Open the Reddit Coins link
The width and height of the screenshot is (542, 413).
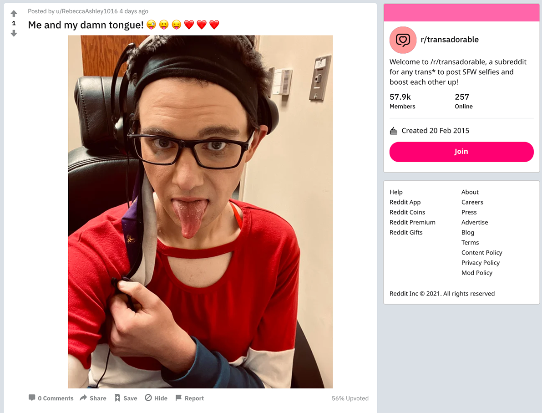[x=407, y=212]
